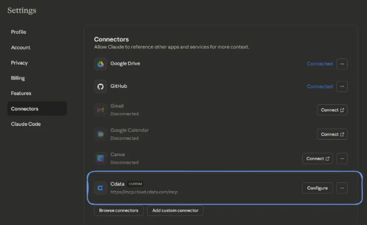
Task: Click the CUSTOM badge next to Cdata
Action: (x=135, y=184)
